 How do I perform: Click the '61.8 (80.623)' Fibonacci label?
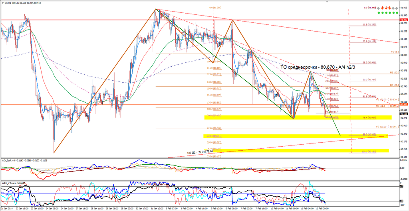pos(332,99)
